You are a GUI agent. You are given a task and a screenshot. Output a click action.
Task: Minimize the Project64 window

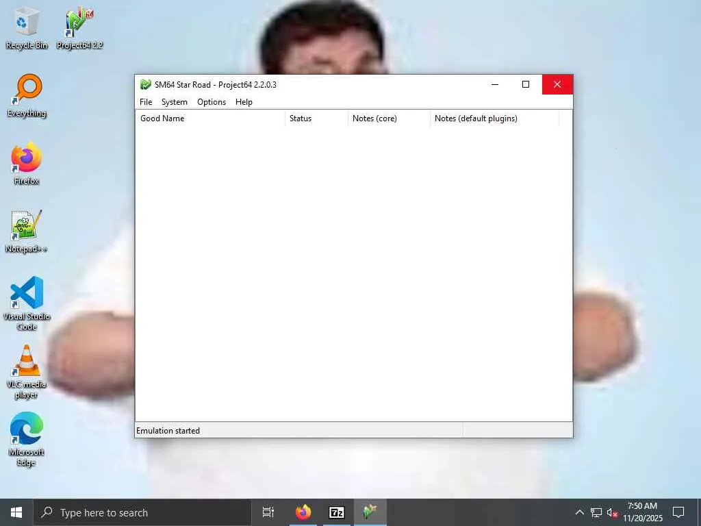coord(495,84)
